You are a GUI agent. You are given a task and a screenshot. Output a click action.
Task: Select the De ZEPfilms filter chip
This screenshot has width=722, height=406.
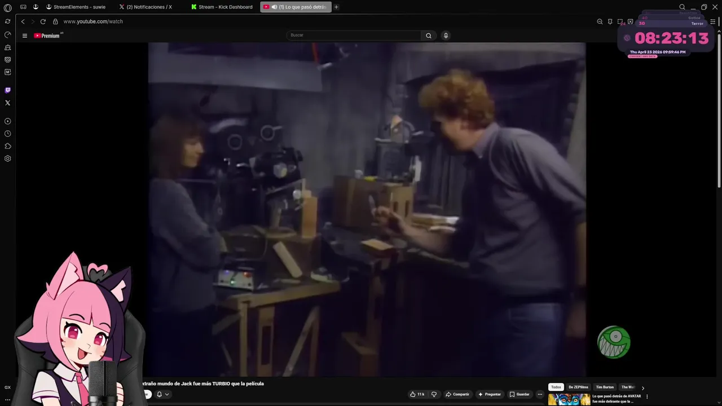click(x=578, y=387)
